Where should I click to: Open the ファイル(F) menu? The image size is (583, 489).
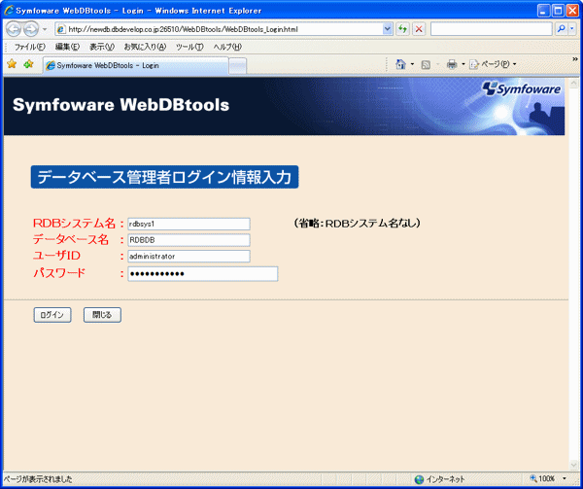tap(29, 47)
